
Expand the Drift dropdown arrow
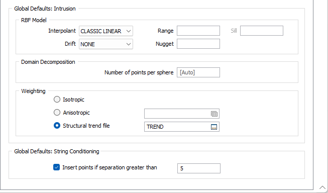point(129,44)
